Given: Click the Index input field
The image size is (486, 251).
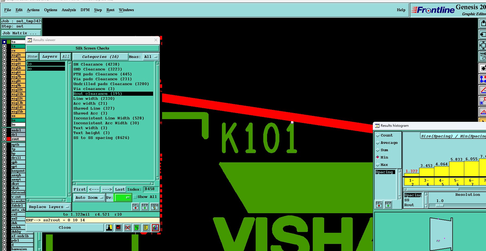Looking at the screenshot, I should coord(151,189).
